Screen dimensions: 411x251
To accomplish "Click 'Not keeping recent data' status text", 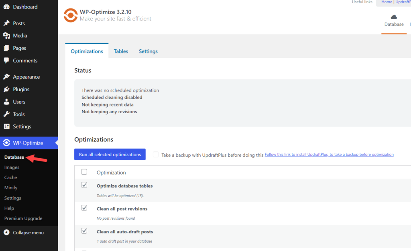I will pos(108,104).
